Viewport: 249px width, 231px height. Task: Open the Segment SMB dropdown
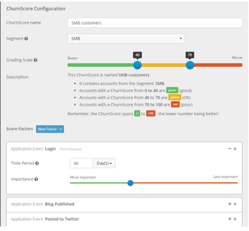pos(126,38)
